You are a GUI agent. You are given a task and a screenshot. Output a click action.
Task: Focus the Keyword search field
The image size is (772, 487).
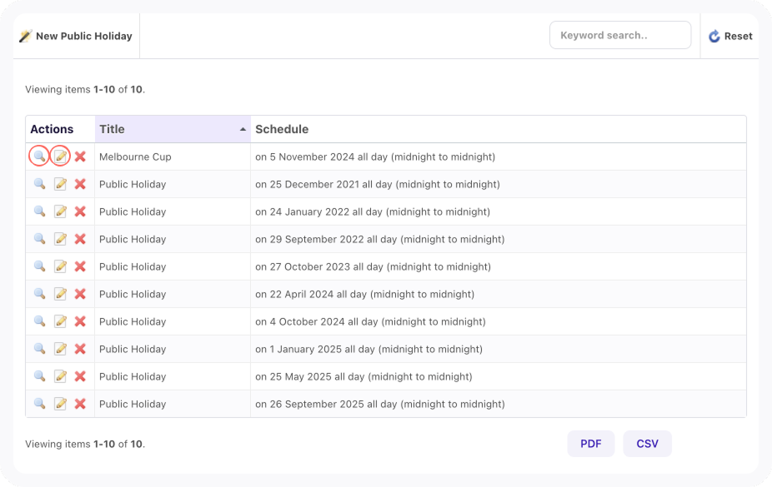pyautogui.click(x=619, y=35)
